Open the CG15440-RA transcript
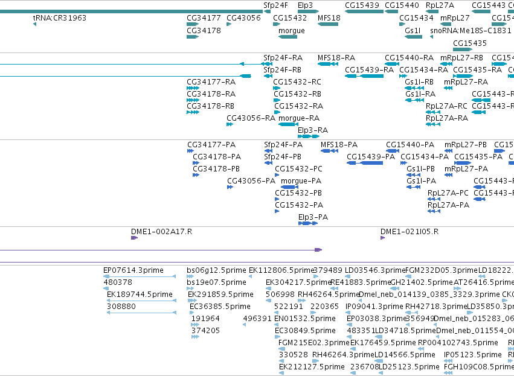The image size is (514, 376). 392,64
